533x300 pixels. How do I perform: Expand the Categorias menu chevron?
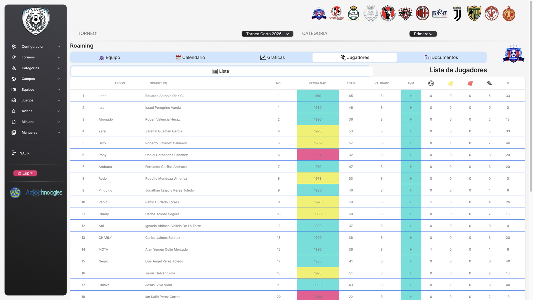pyautogui.click(x=59, y=68)
